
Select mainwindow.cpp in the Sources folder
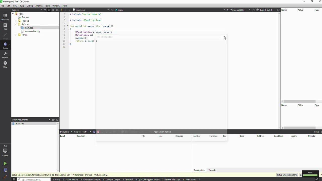(x=32, y=31)
